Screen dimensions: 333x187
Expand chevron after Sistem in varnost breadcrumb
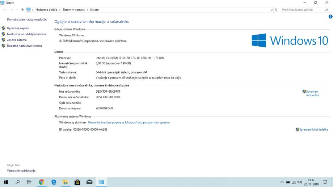click(x=87, y=10)
